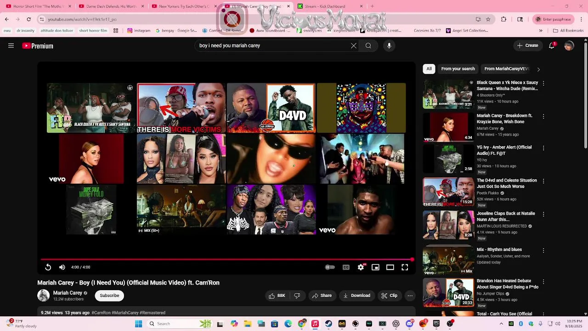Create a Clip of the video
Viewport: 588px width, 331px height.
(389, 296)
